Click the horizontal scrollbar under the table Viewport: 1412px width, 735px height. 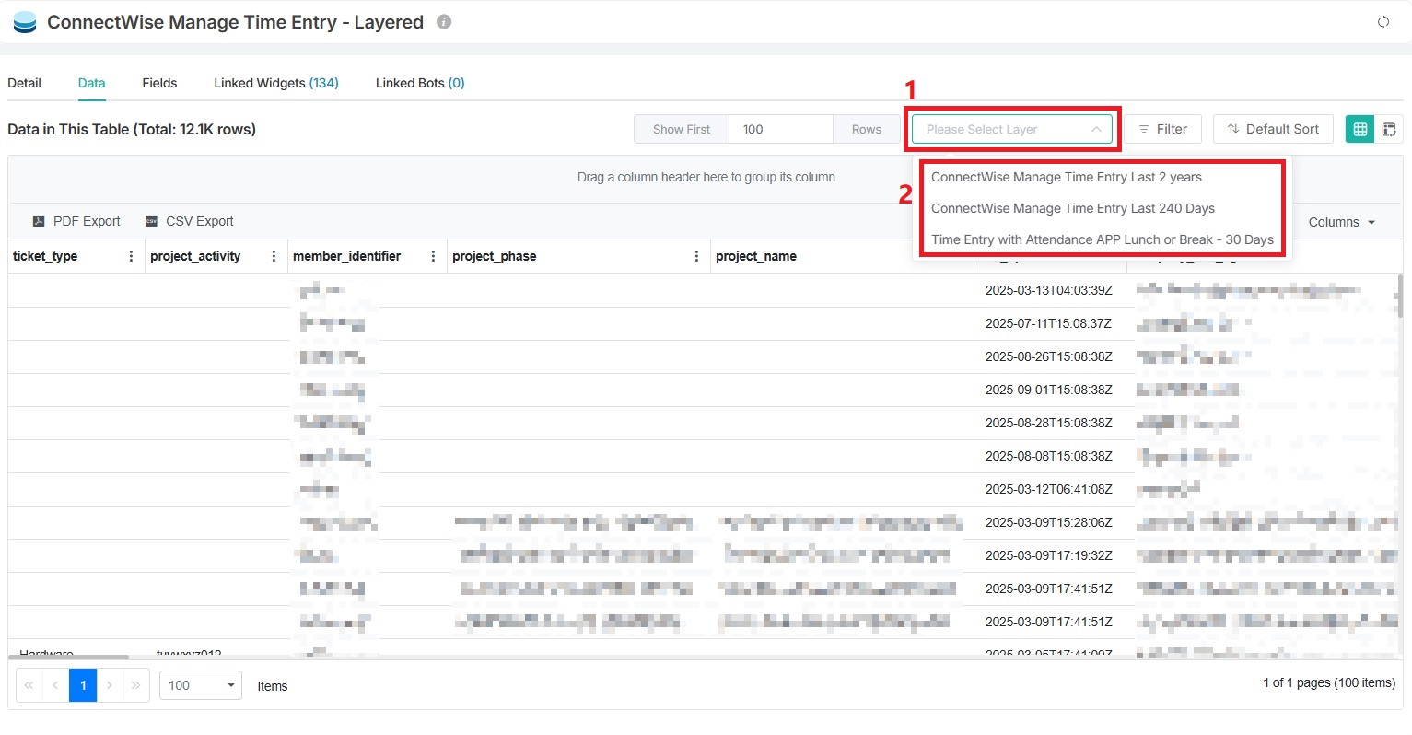(69, 657)
